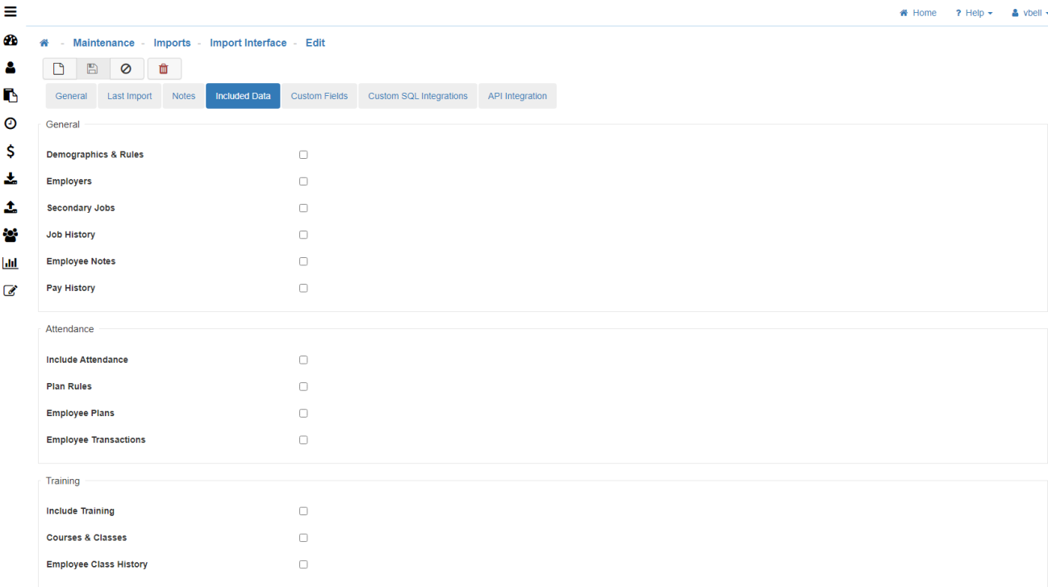Check the Include Attendance checkbox
This screenshot has height=587, width=1048.
pyautogui.click(x=303, y=360)
